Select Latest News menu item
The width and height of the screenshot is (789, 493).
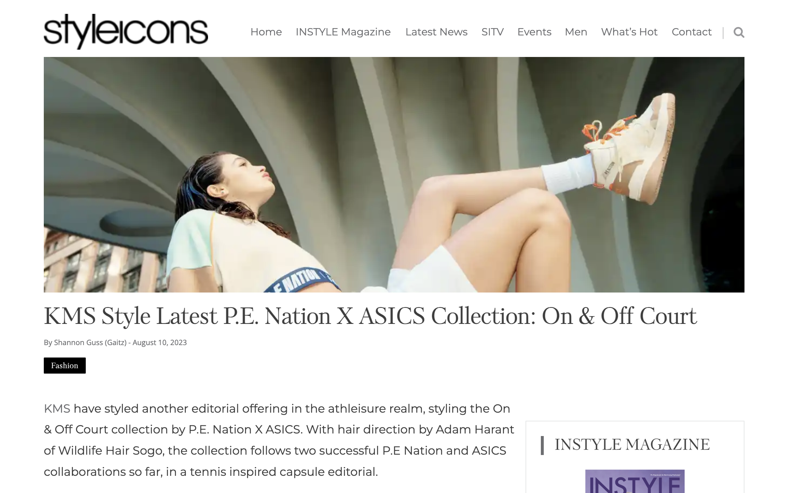pos(436,32)
